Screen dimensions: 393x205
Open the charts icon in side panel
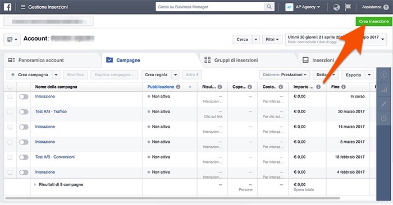point(383,90)
